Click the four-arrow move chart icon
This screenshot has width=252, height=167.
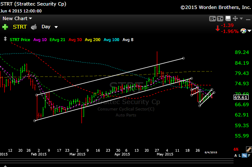(x=235, y=18)
